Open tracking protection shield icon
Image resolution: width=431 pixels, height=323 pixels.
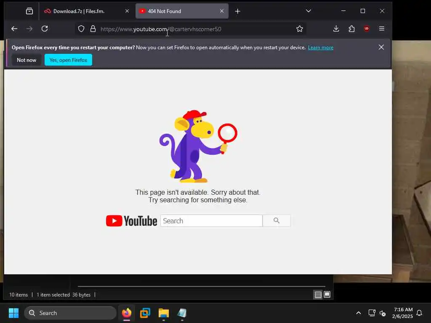pyautogui.click(x=81, y=29)
